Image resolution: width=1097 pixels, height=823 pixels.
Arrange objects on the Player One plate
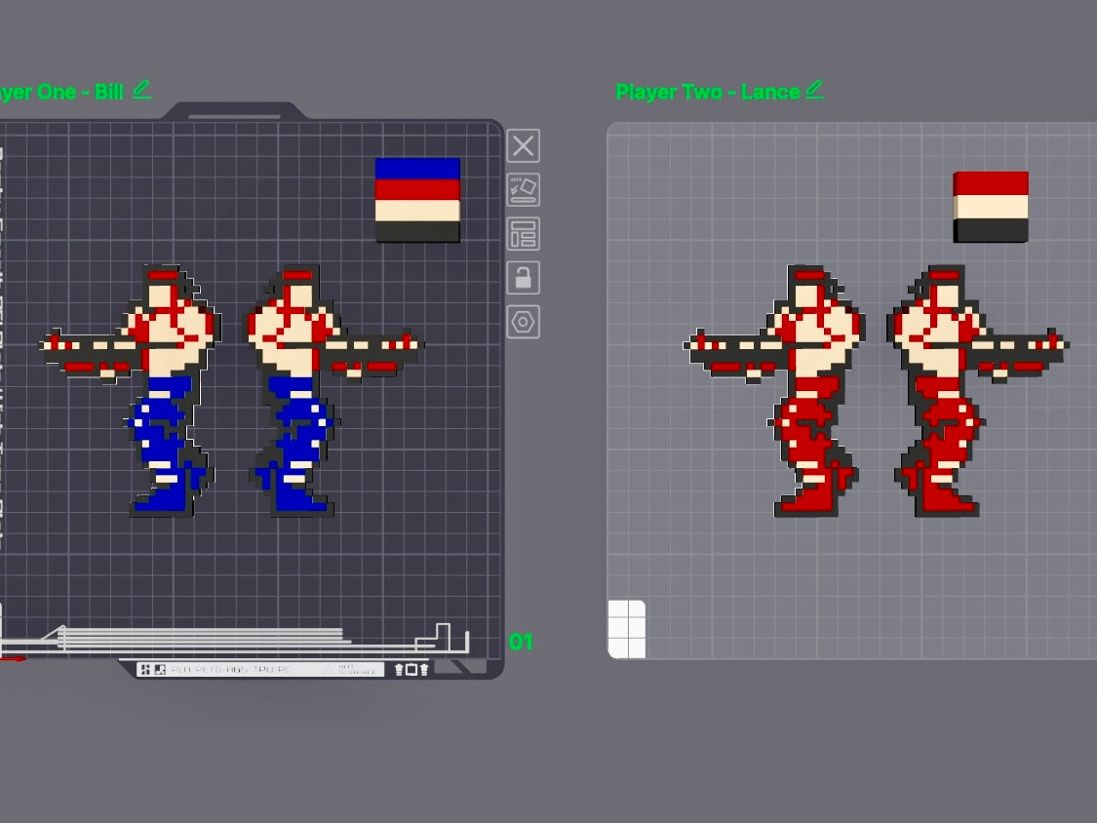click(x=523, y=234)
